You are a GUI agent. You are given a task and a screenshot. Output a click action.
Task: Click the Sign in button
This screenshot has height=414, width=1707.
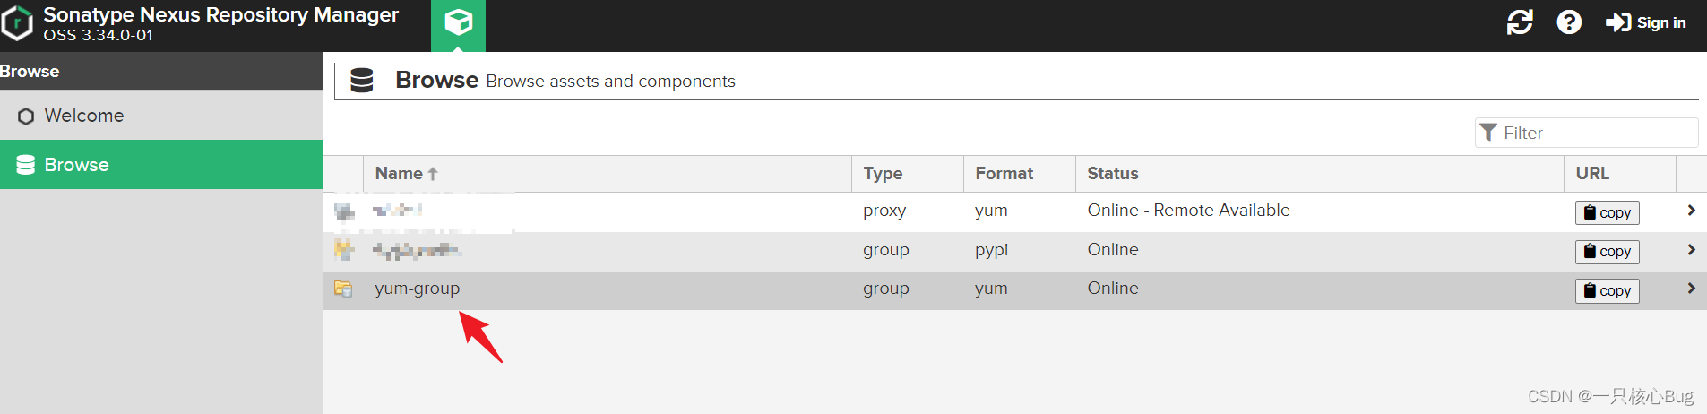pyautogui.click(x=1645, y=22)
